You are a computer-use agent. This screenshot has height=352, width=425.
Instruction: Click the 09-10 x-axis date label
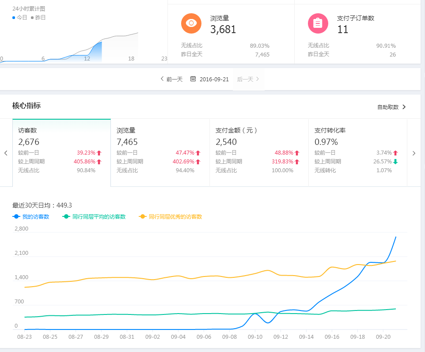(255, 337)
